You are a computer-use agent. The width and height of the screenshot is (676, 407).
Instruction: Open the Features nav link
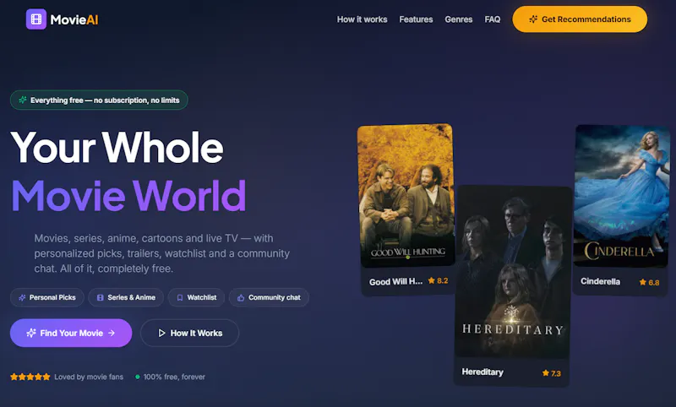pyautogui.click(x=416, y=19)
